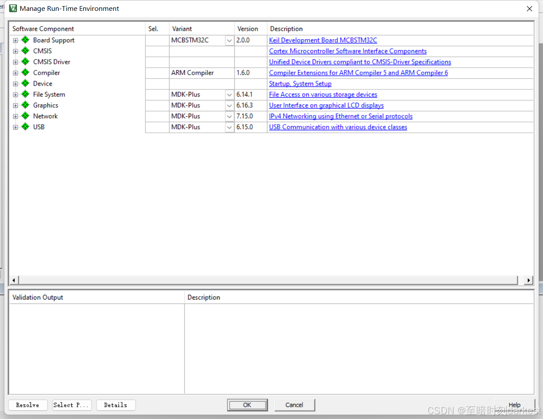Click the Description column header in component table

tap(400, 29)
